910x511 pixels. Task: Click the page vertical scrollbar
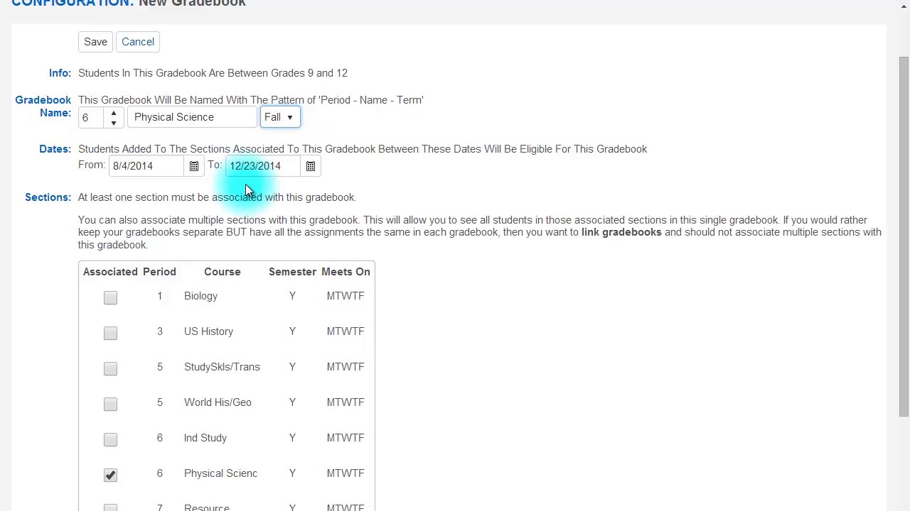(x=904, y=234)
